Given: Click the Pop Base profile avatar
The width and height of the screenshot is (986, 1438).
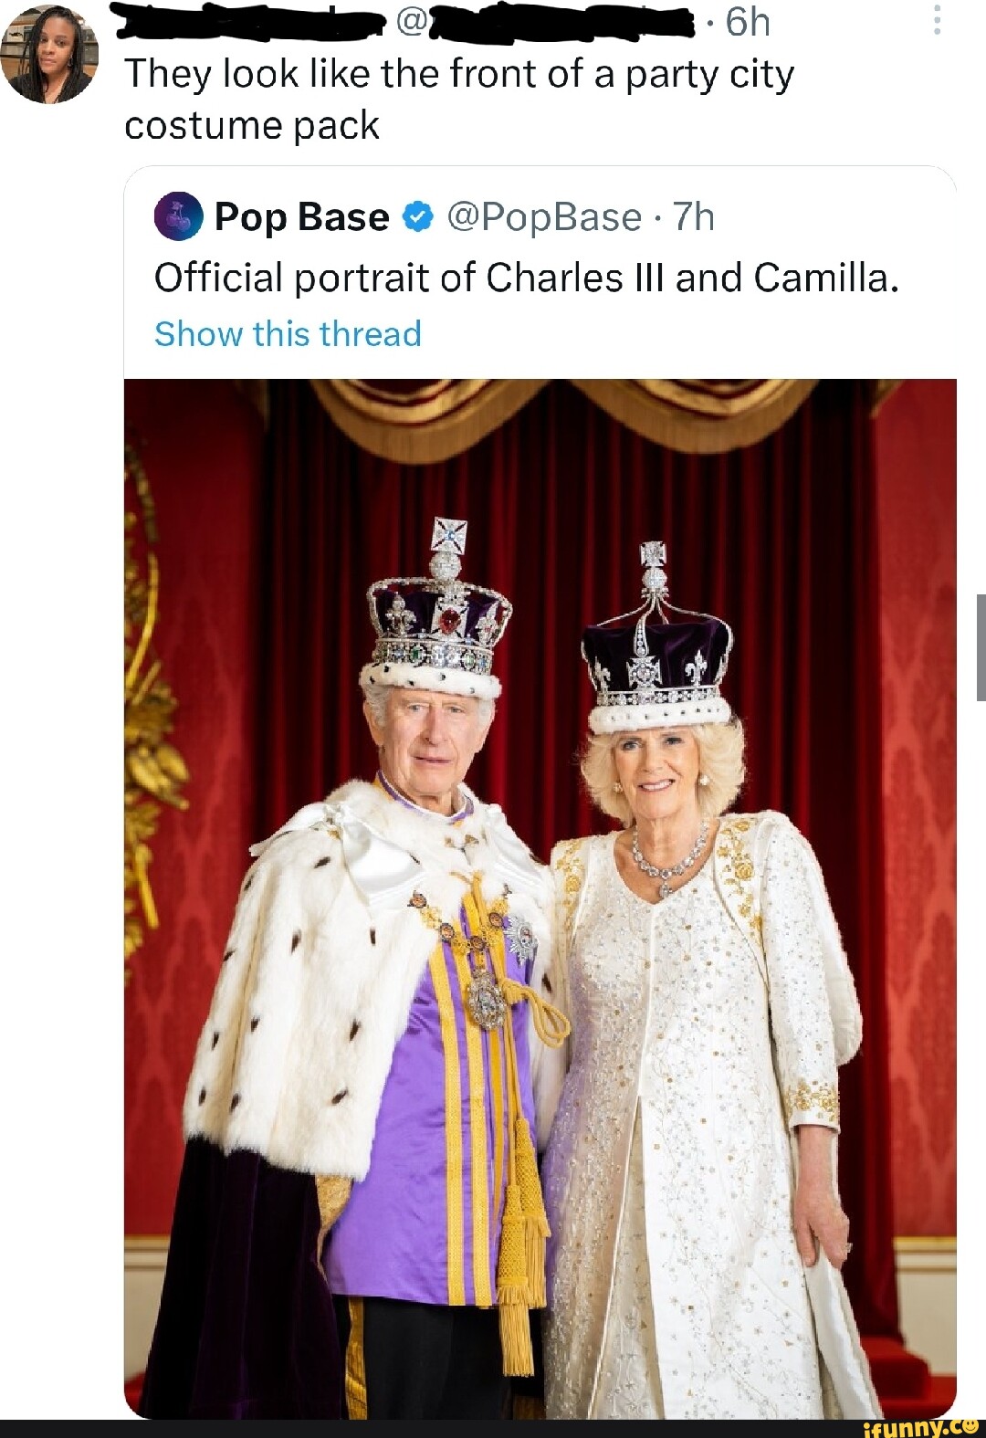Looking at the screenshot, I should click(x=178, y=216).
